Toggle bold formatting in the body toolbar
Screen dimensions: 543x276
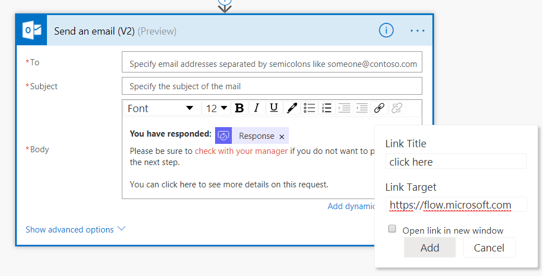coord(239,108)
